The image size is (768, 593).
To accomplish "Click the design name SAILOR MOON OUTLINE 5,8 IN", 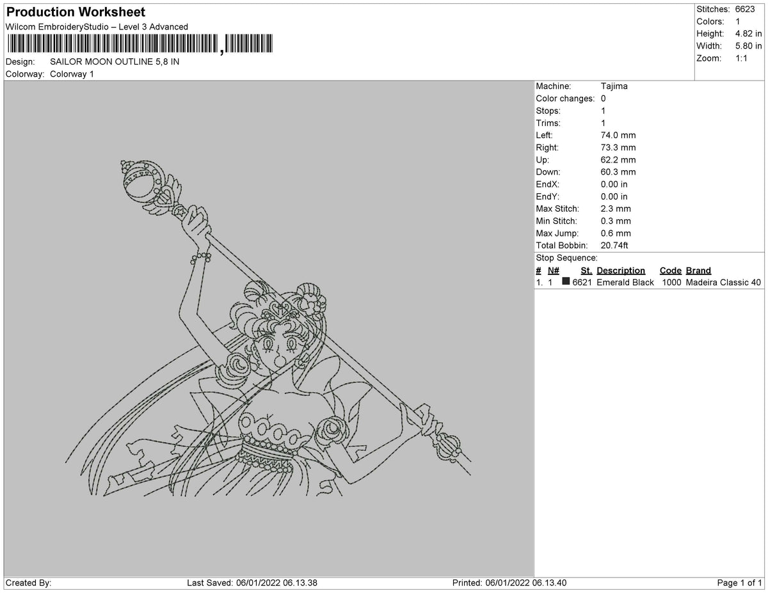I will click(x=115, y=62).
